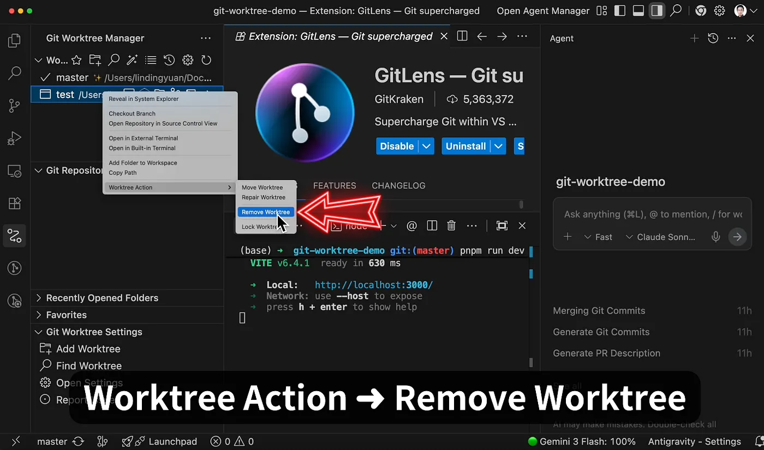Collapse the Worktree section chevron
Image resolution: width=764 pixels, height=450 pixels.
tap(39, 60)
